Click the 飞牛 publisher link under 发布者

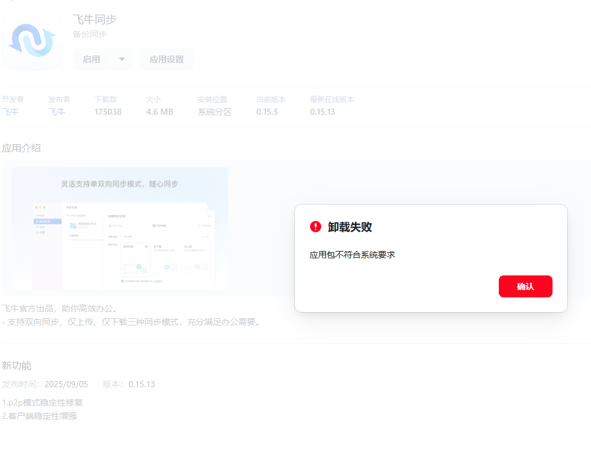tap(57, 112)
